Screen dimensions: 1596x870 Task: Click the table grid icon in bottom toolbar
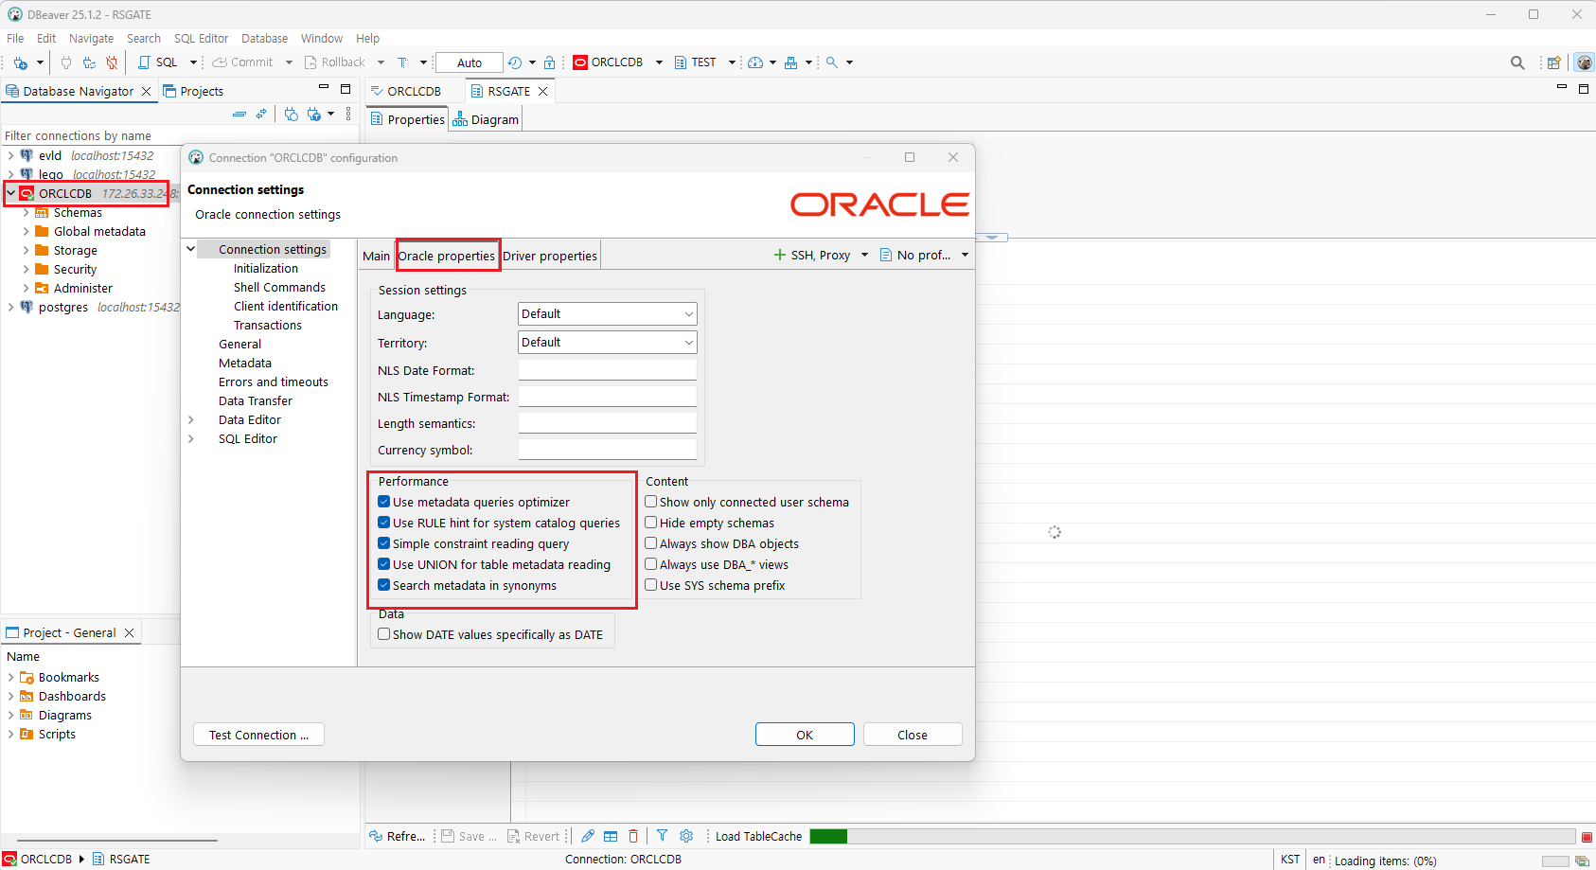(611, 836)
